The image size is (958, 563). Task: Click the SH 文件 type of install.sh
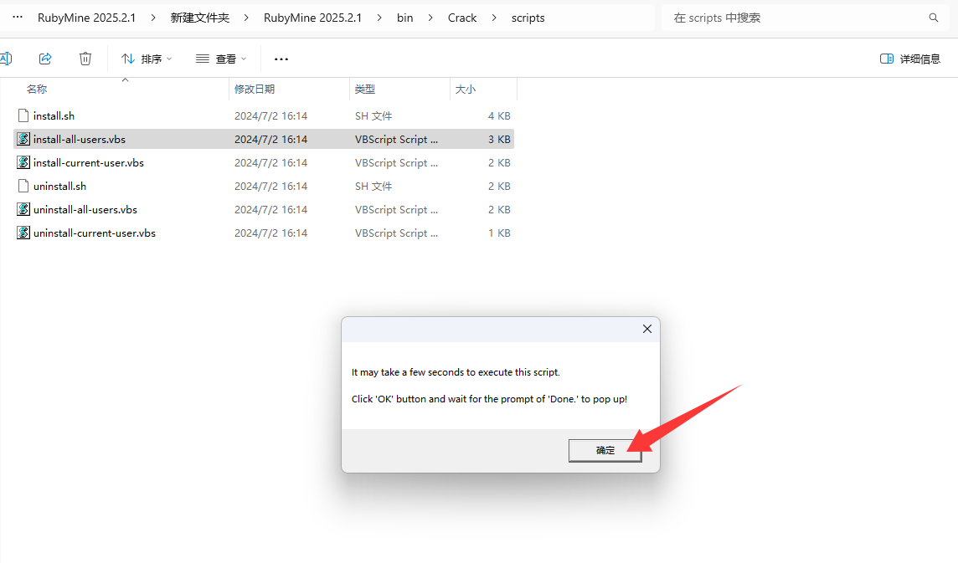(x=373, y=116)
